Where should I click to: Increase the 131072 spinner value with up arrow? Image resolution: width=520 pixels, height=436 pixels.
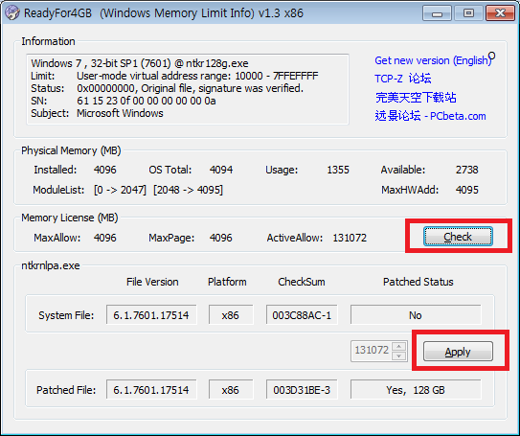[399, 347]
